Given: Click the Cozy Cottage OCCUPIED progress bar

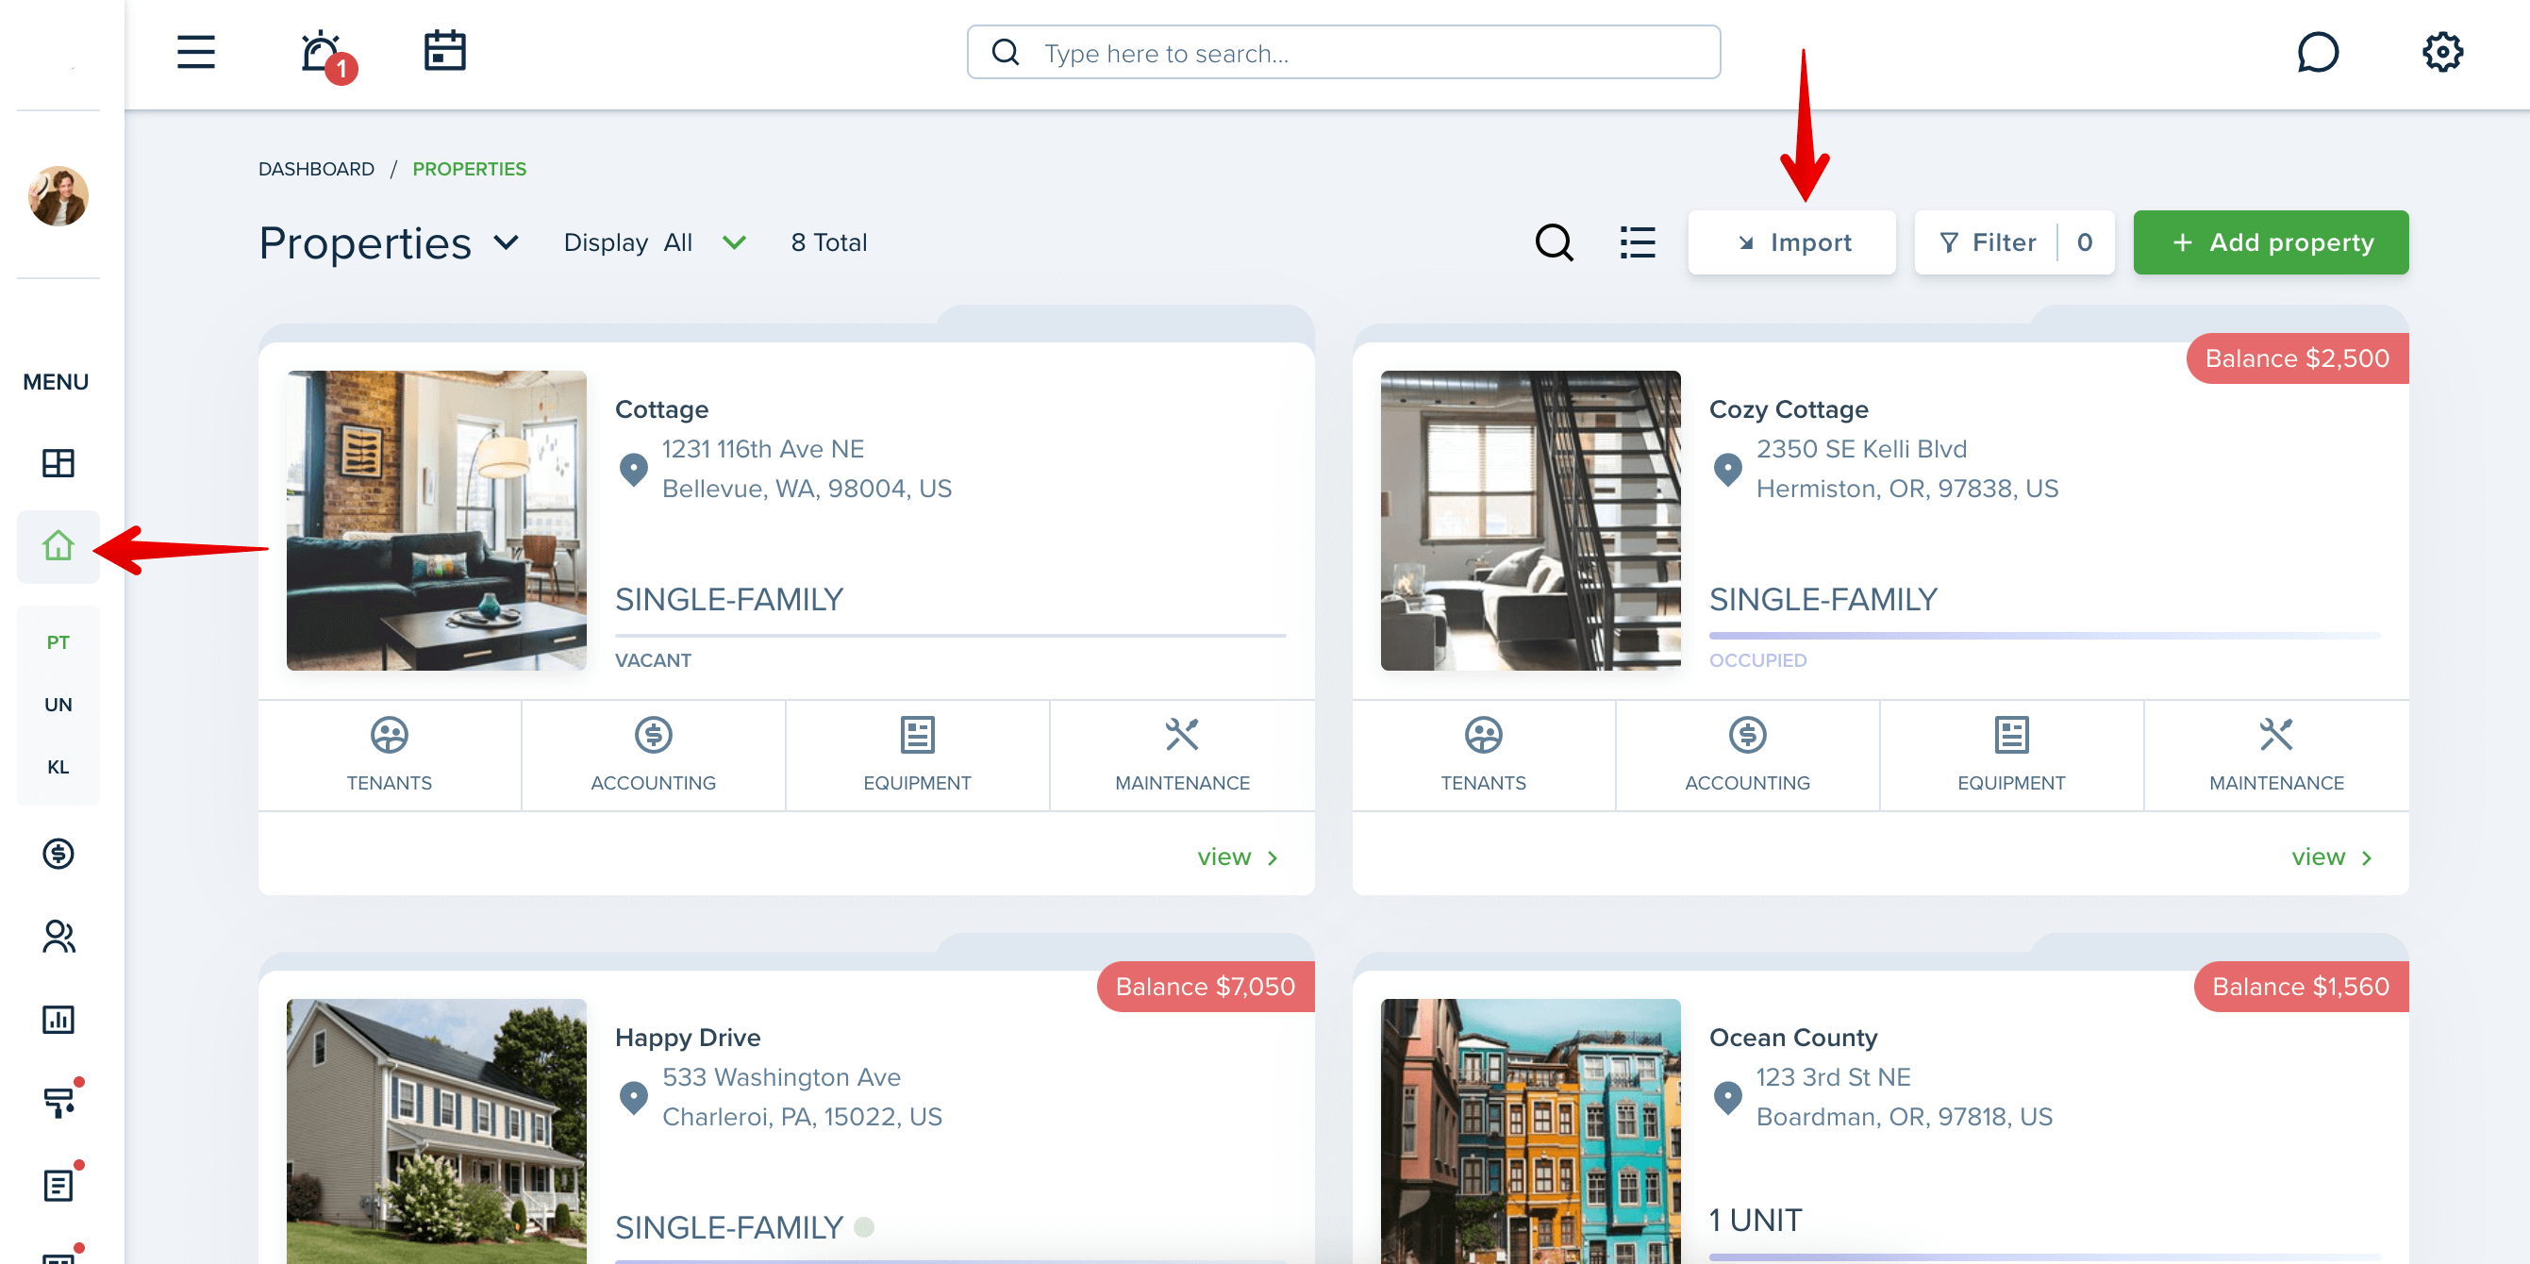Looking at the screenshot, I should pos(2044,637).
